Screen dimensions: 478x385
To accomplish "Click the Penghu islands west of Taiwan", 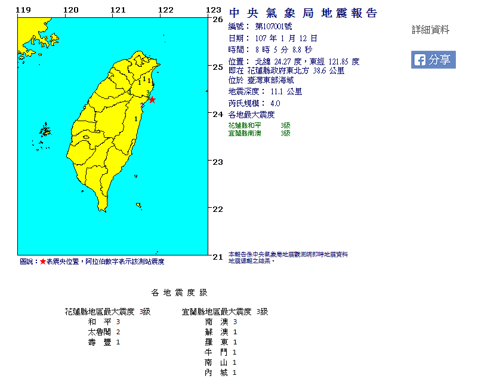I will tap(45, 130).
